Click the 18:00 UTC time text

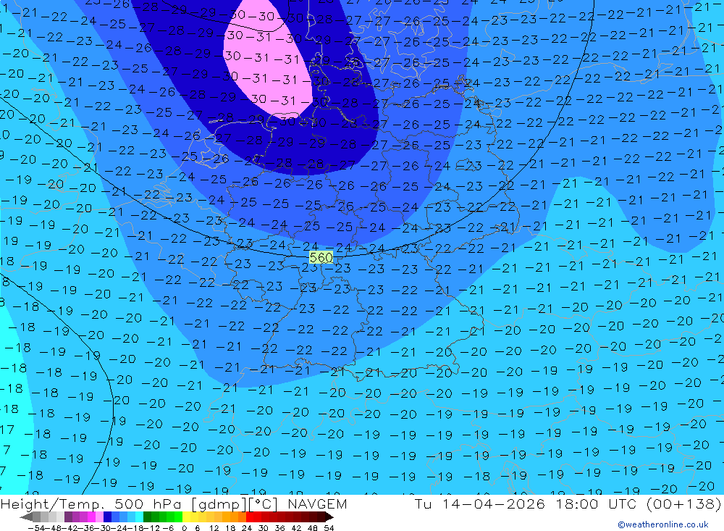[596, 503]
